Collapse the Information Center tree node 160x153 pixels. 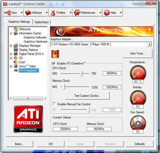11,33
